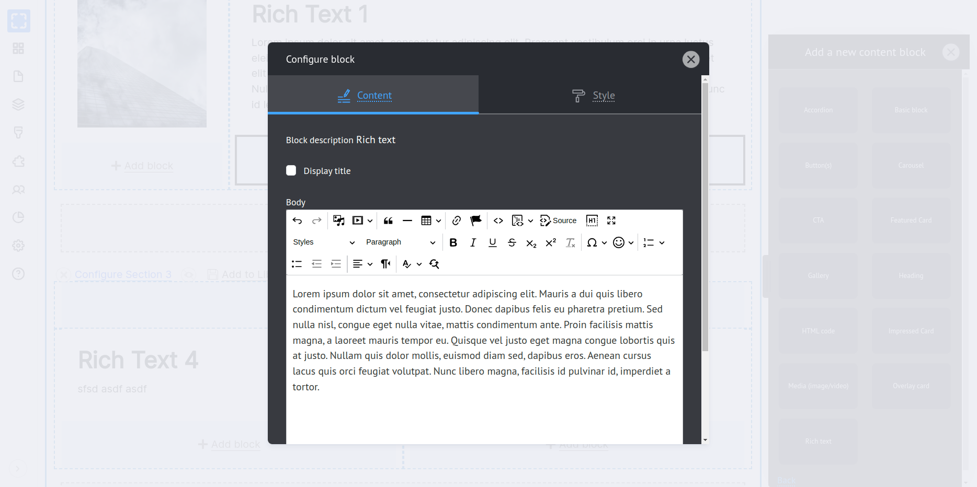Click the numbered list icon

[x=649, y=242]
